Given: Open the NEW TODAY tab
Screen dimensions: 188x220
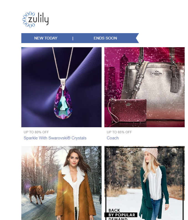Looking at the screenshot, I should (46, 38).
